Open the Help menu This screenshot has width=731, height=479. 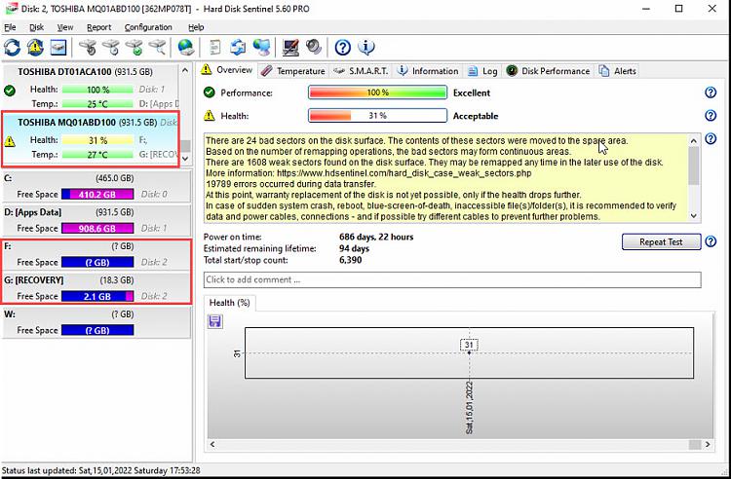coord(196,27)
